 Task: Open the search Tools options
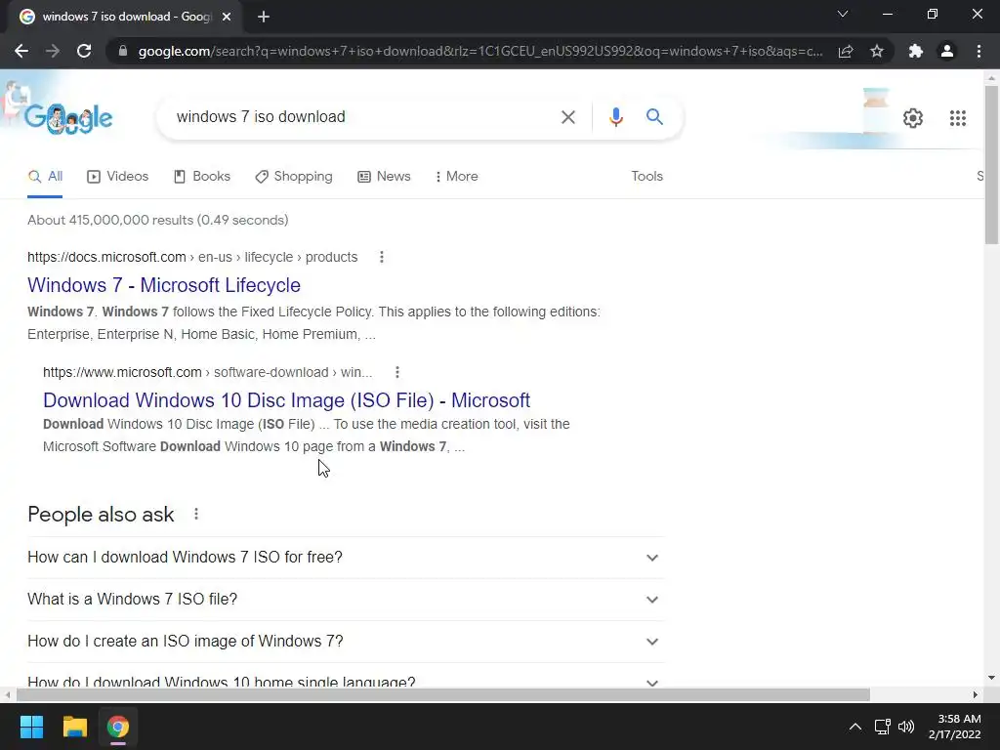pos(646,177)
